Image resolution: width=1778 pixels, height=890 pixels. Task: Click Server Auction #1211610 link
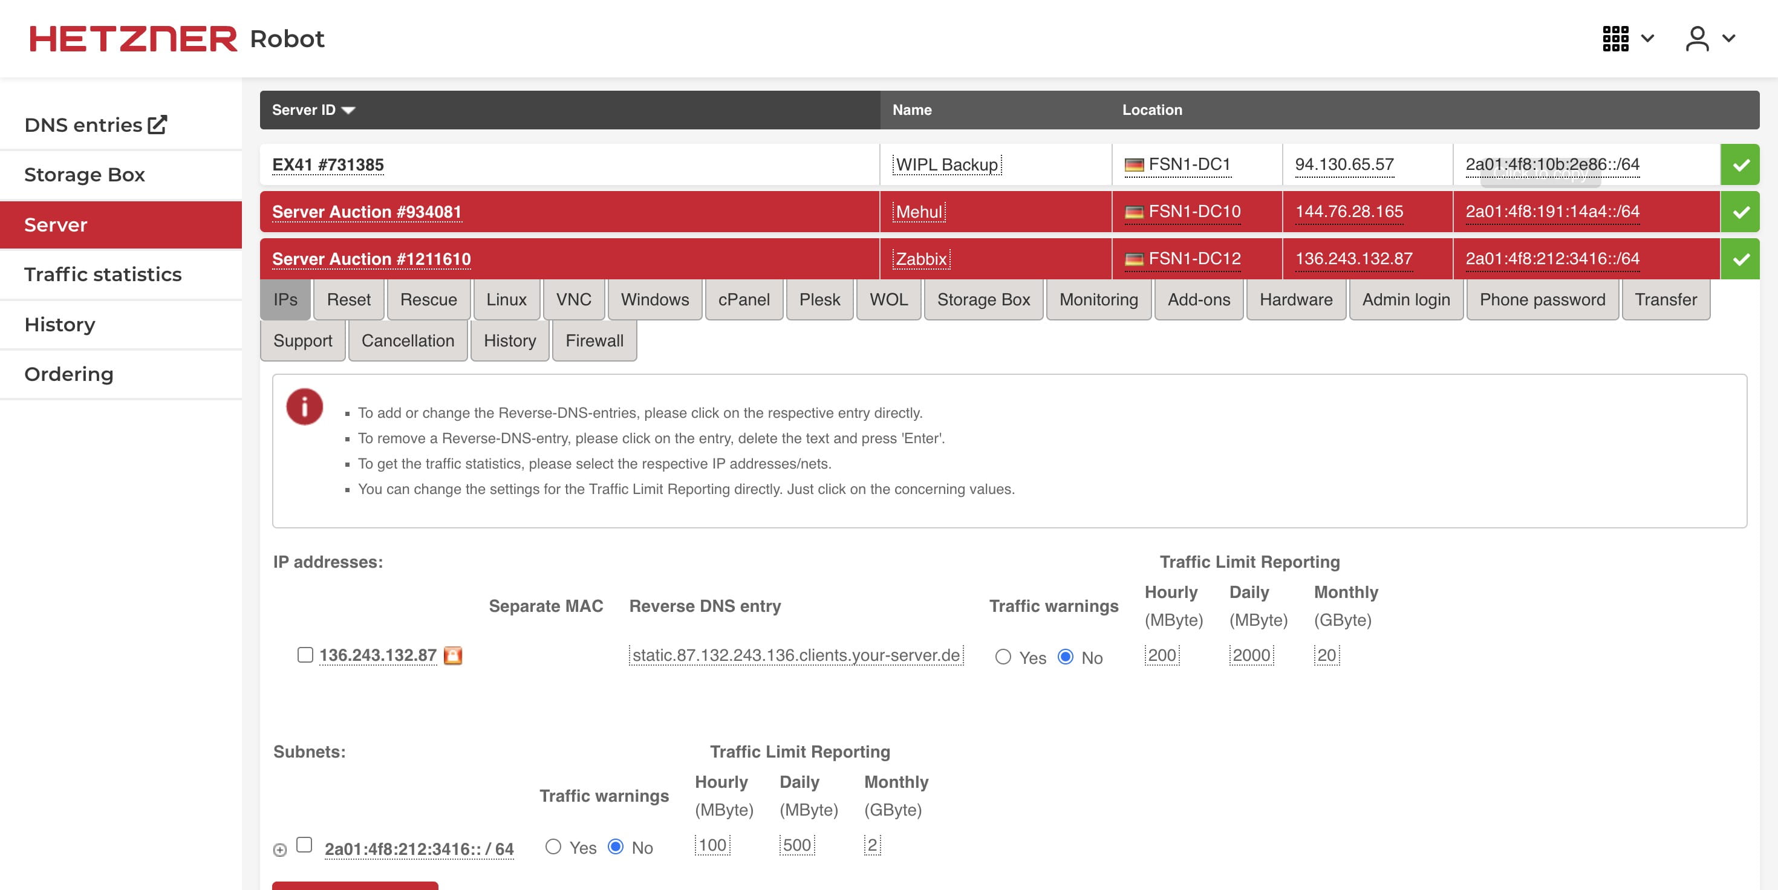coord(371,259)
